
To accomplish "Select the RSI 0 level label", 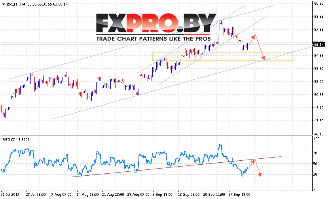I will click(x=315, y=188).
